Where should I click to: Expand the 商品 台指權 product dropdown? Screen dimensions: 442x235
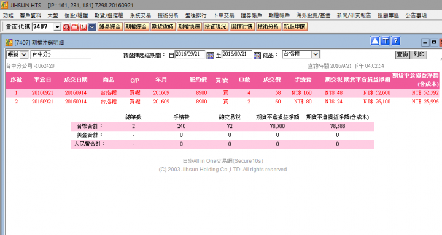click(x=316, y=54)
